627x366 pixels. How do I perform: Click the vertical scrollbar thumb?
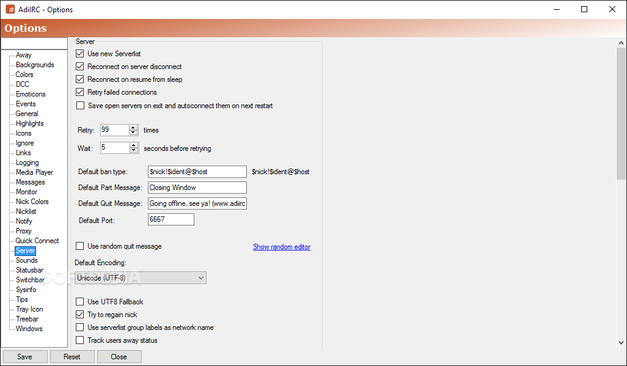click(621, 113)
